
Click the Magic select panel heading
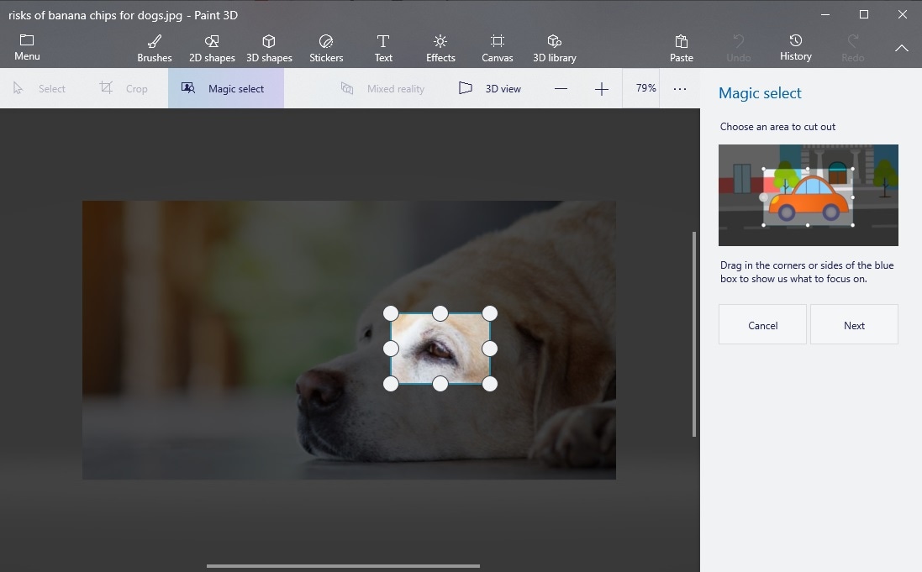coord(760,93)
